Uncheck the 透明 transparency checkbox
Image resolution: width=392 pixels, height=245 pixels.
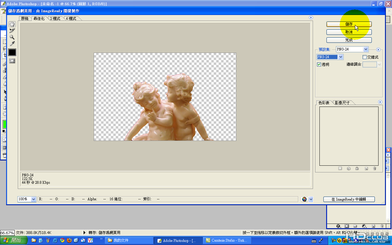319,65
